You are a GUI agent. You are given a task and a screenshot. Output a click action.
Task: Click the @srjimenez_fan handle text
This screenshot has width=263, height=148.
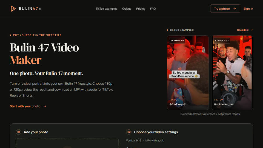pyautogui.click(x=224, y=104)
